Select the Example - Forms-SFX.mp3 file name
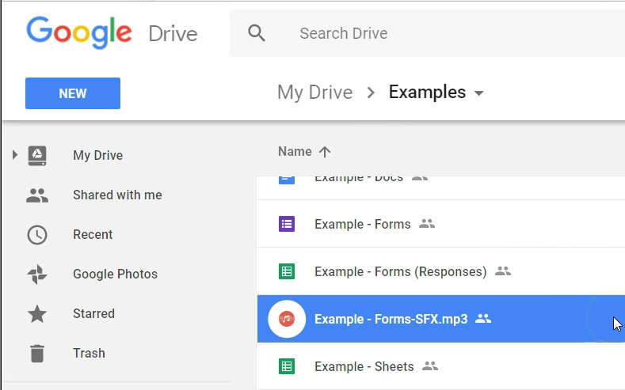Screen dimensions: 625x390 click(391, 319)
